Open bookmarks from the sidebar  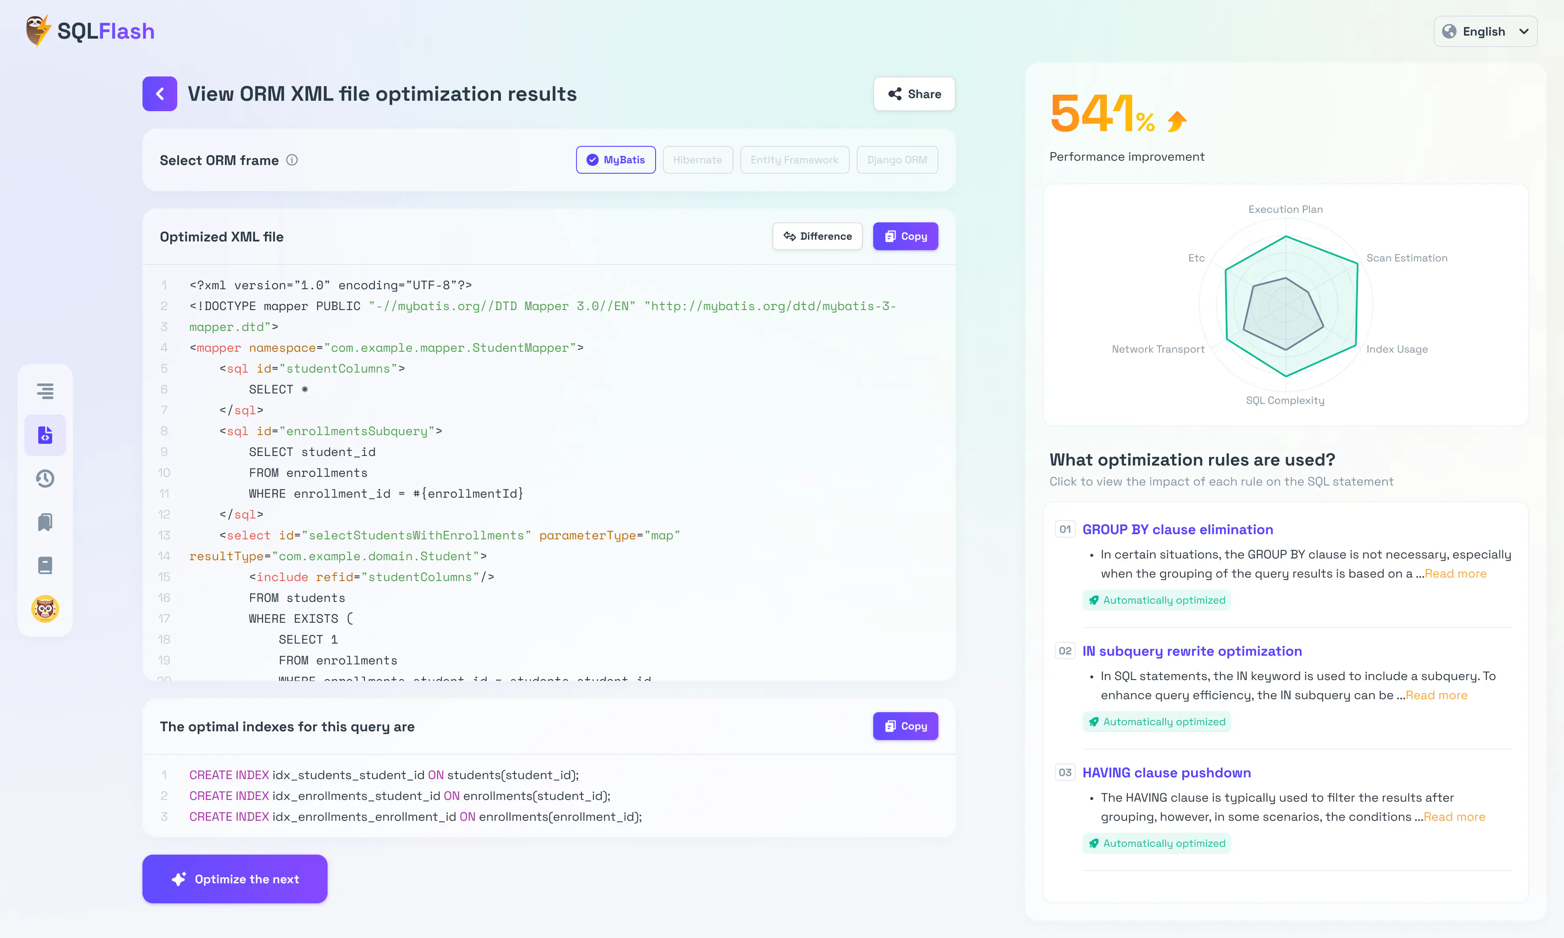[45, 522]
